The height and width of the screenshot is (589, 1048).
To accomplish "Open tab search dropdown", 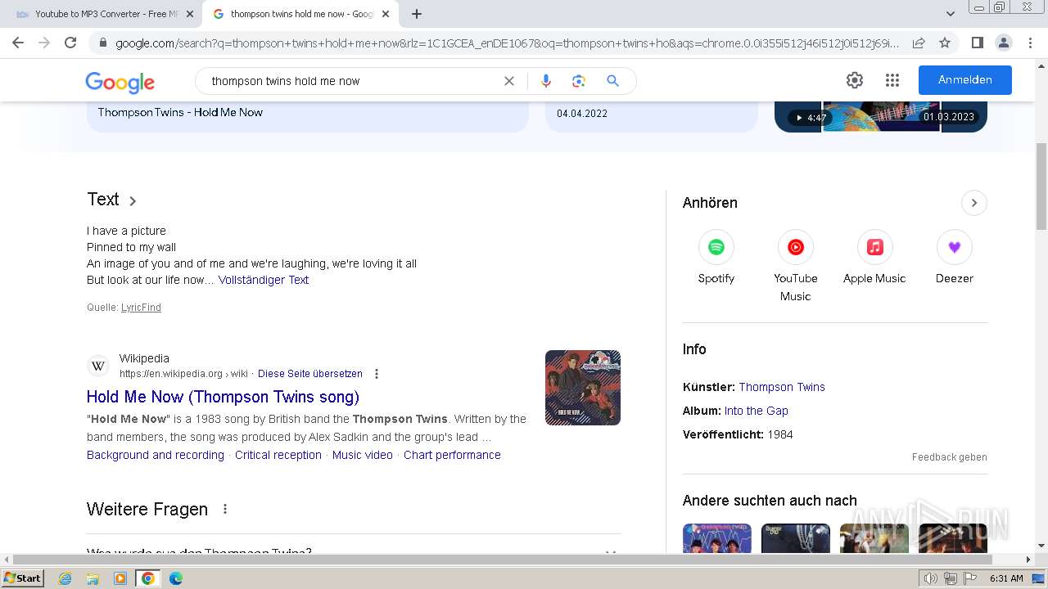I will pos(951,14).
